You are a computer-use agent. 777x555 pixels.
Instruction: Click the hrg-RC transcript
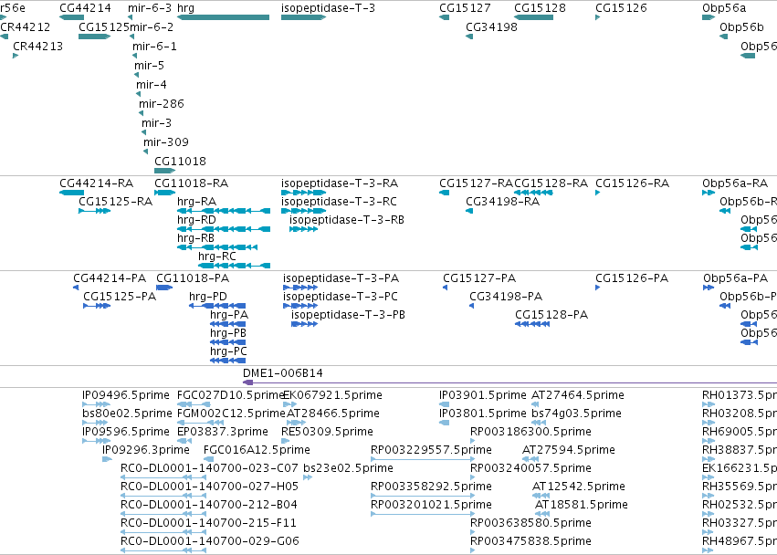tap(235, 267)
